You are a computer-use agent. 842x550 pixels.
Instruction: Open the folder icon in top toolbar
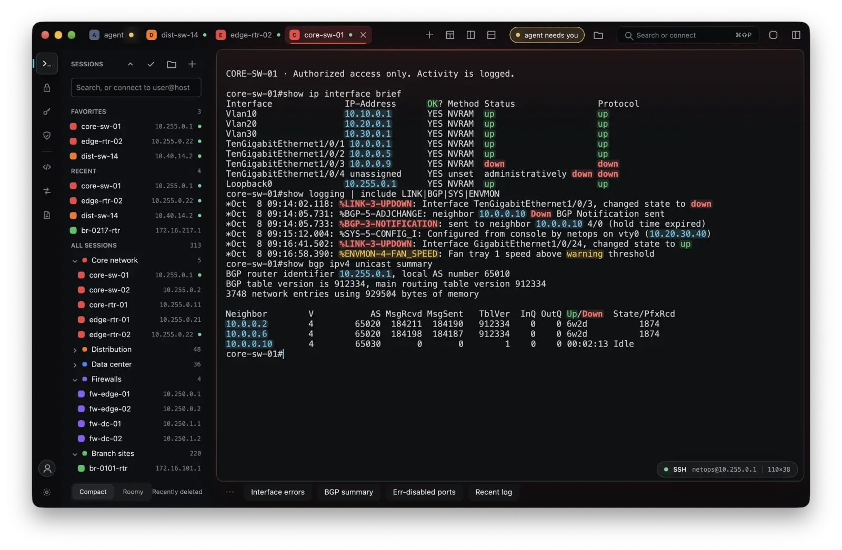coord(598,35)
